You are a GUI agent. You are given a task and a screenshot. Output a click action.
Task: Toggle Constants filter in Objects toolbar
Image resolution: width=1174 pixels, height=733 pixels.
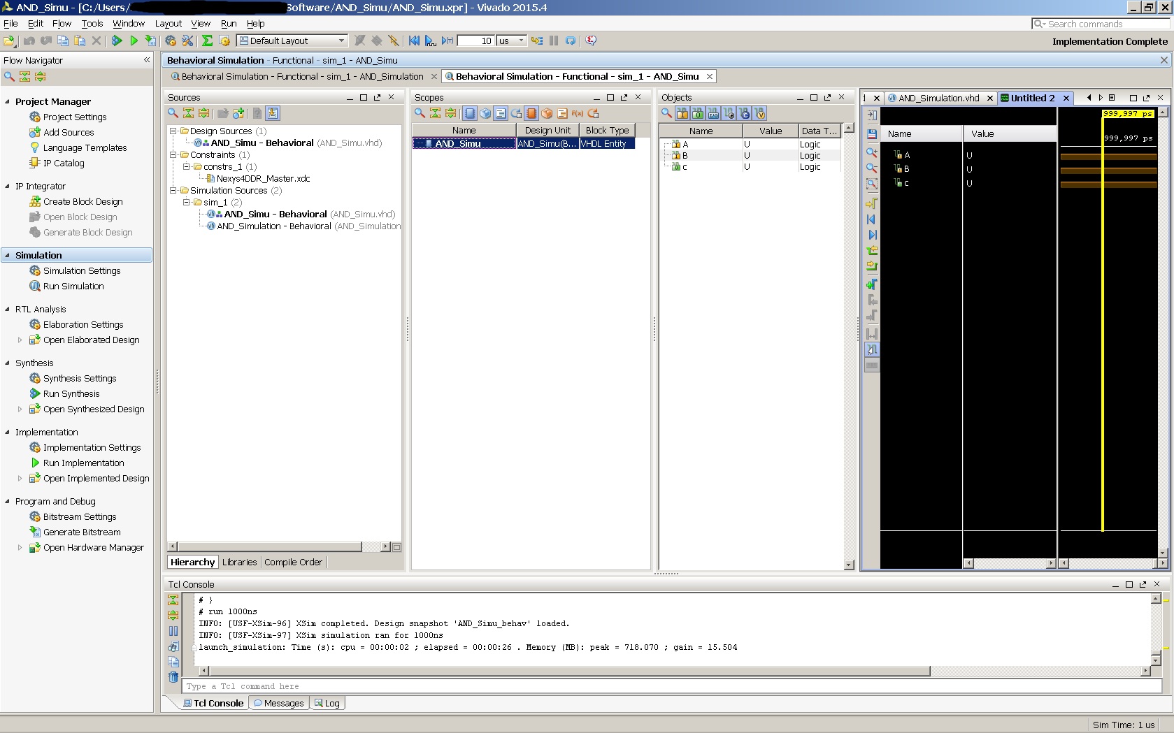(x=745, y=113)
